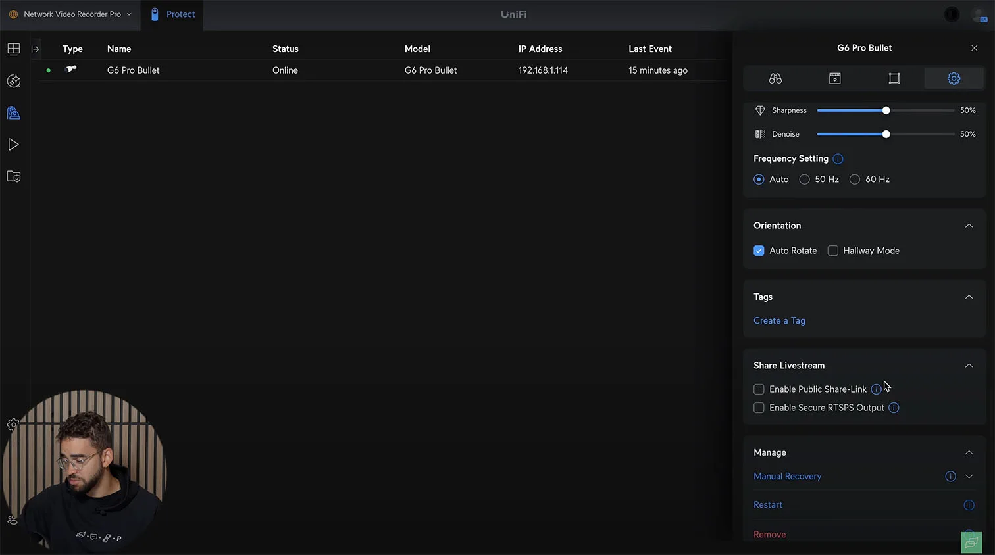Open the zones square tab
The width and height of the screenshot is (995, 555).
point(894,78)
